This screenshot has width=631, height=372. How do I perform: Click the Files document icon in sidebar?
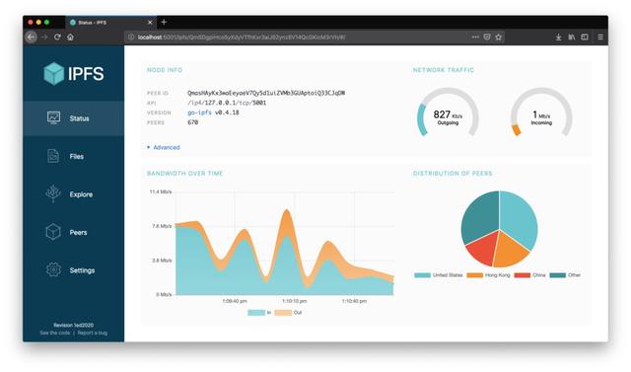pos(53,156)
